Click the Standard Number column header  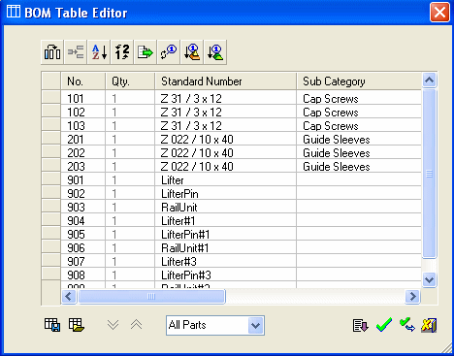[x=226, y=81]
